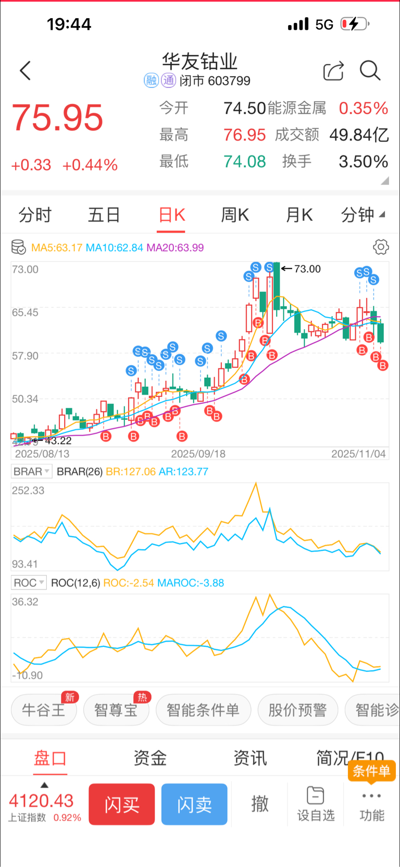This screenshot has height=867, width=400.
Task: Switch to the 分时 tab
Action: point(35,214)
